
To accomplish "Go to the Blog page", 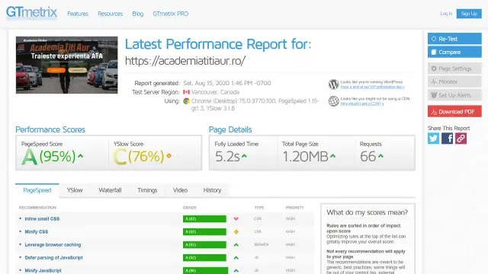I will pyautogui.click(x=137, y=14).
